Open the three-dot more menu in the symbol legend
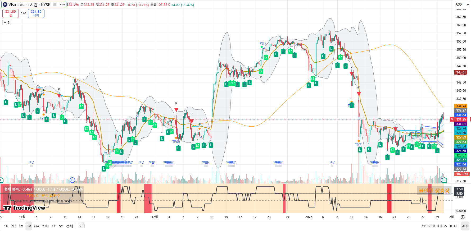Viewport: 471px width, 231px height. click(62, 5)
